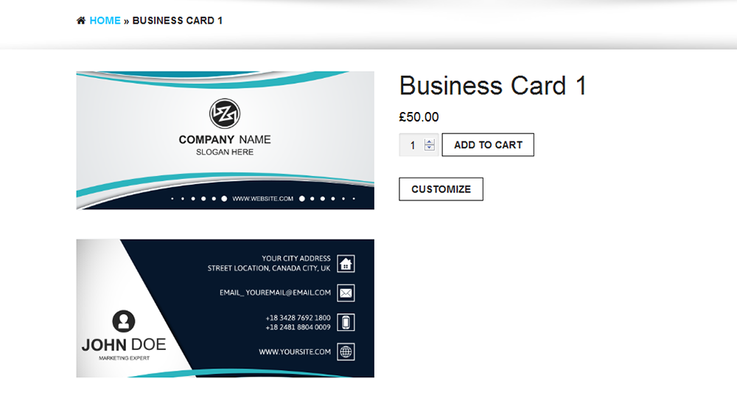This screenshot has width=737, height=395.
Task: Click WWW.WEBSITE.COM text on front card
Action: [263, 199]
